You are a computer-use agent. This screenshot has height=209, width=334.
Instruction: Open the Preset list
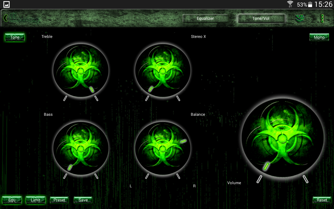pyautogui.click(x=59, y=200)
